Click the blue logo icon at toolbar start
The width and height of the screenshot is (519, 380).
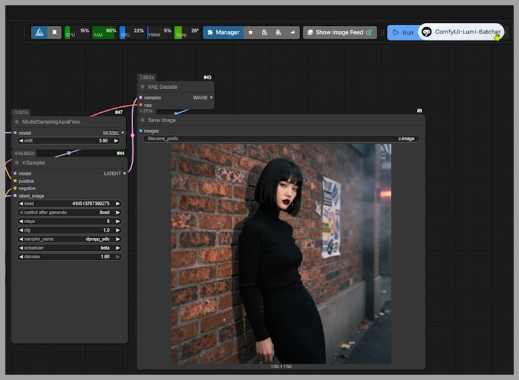39,32
